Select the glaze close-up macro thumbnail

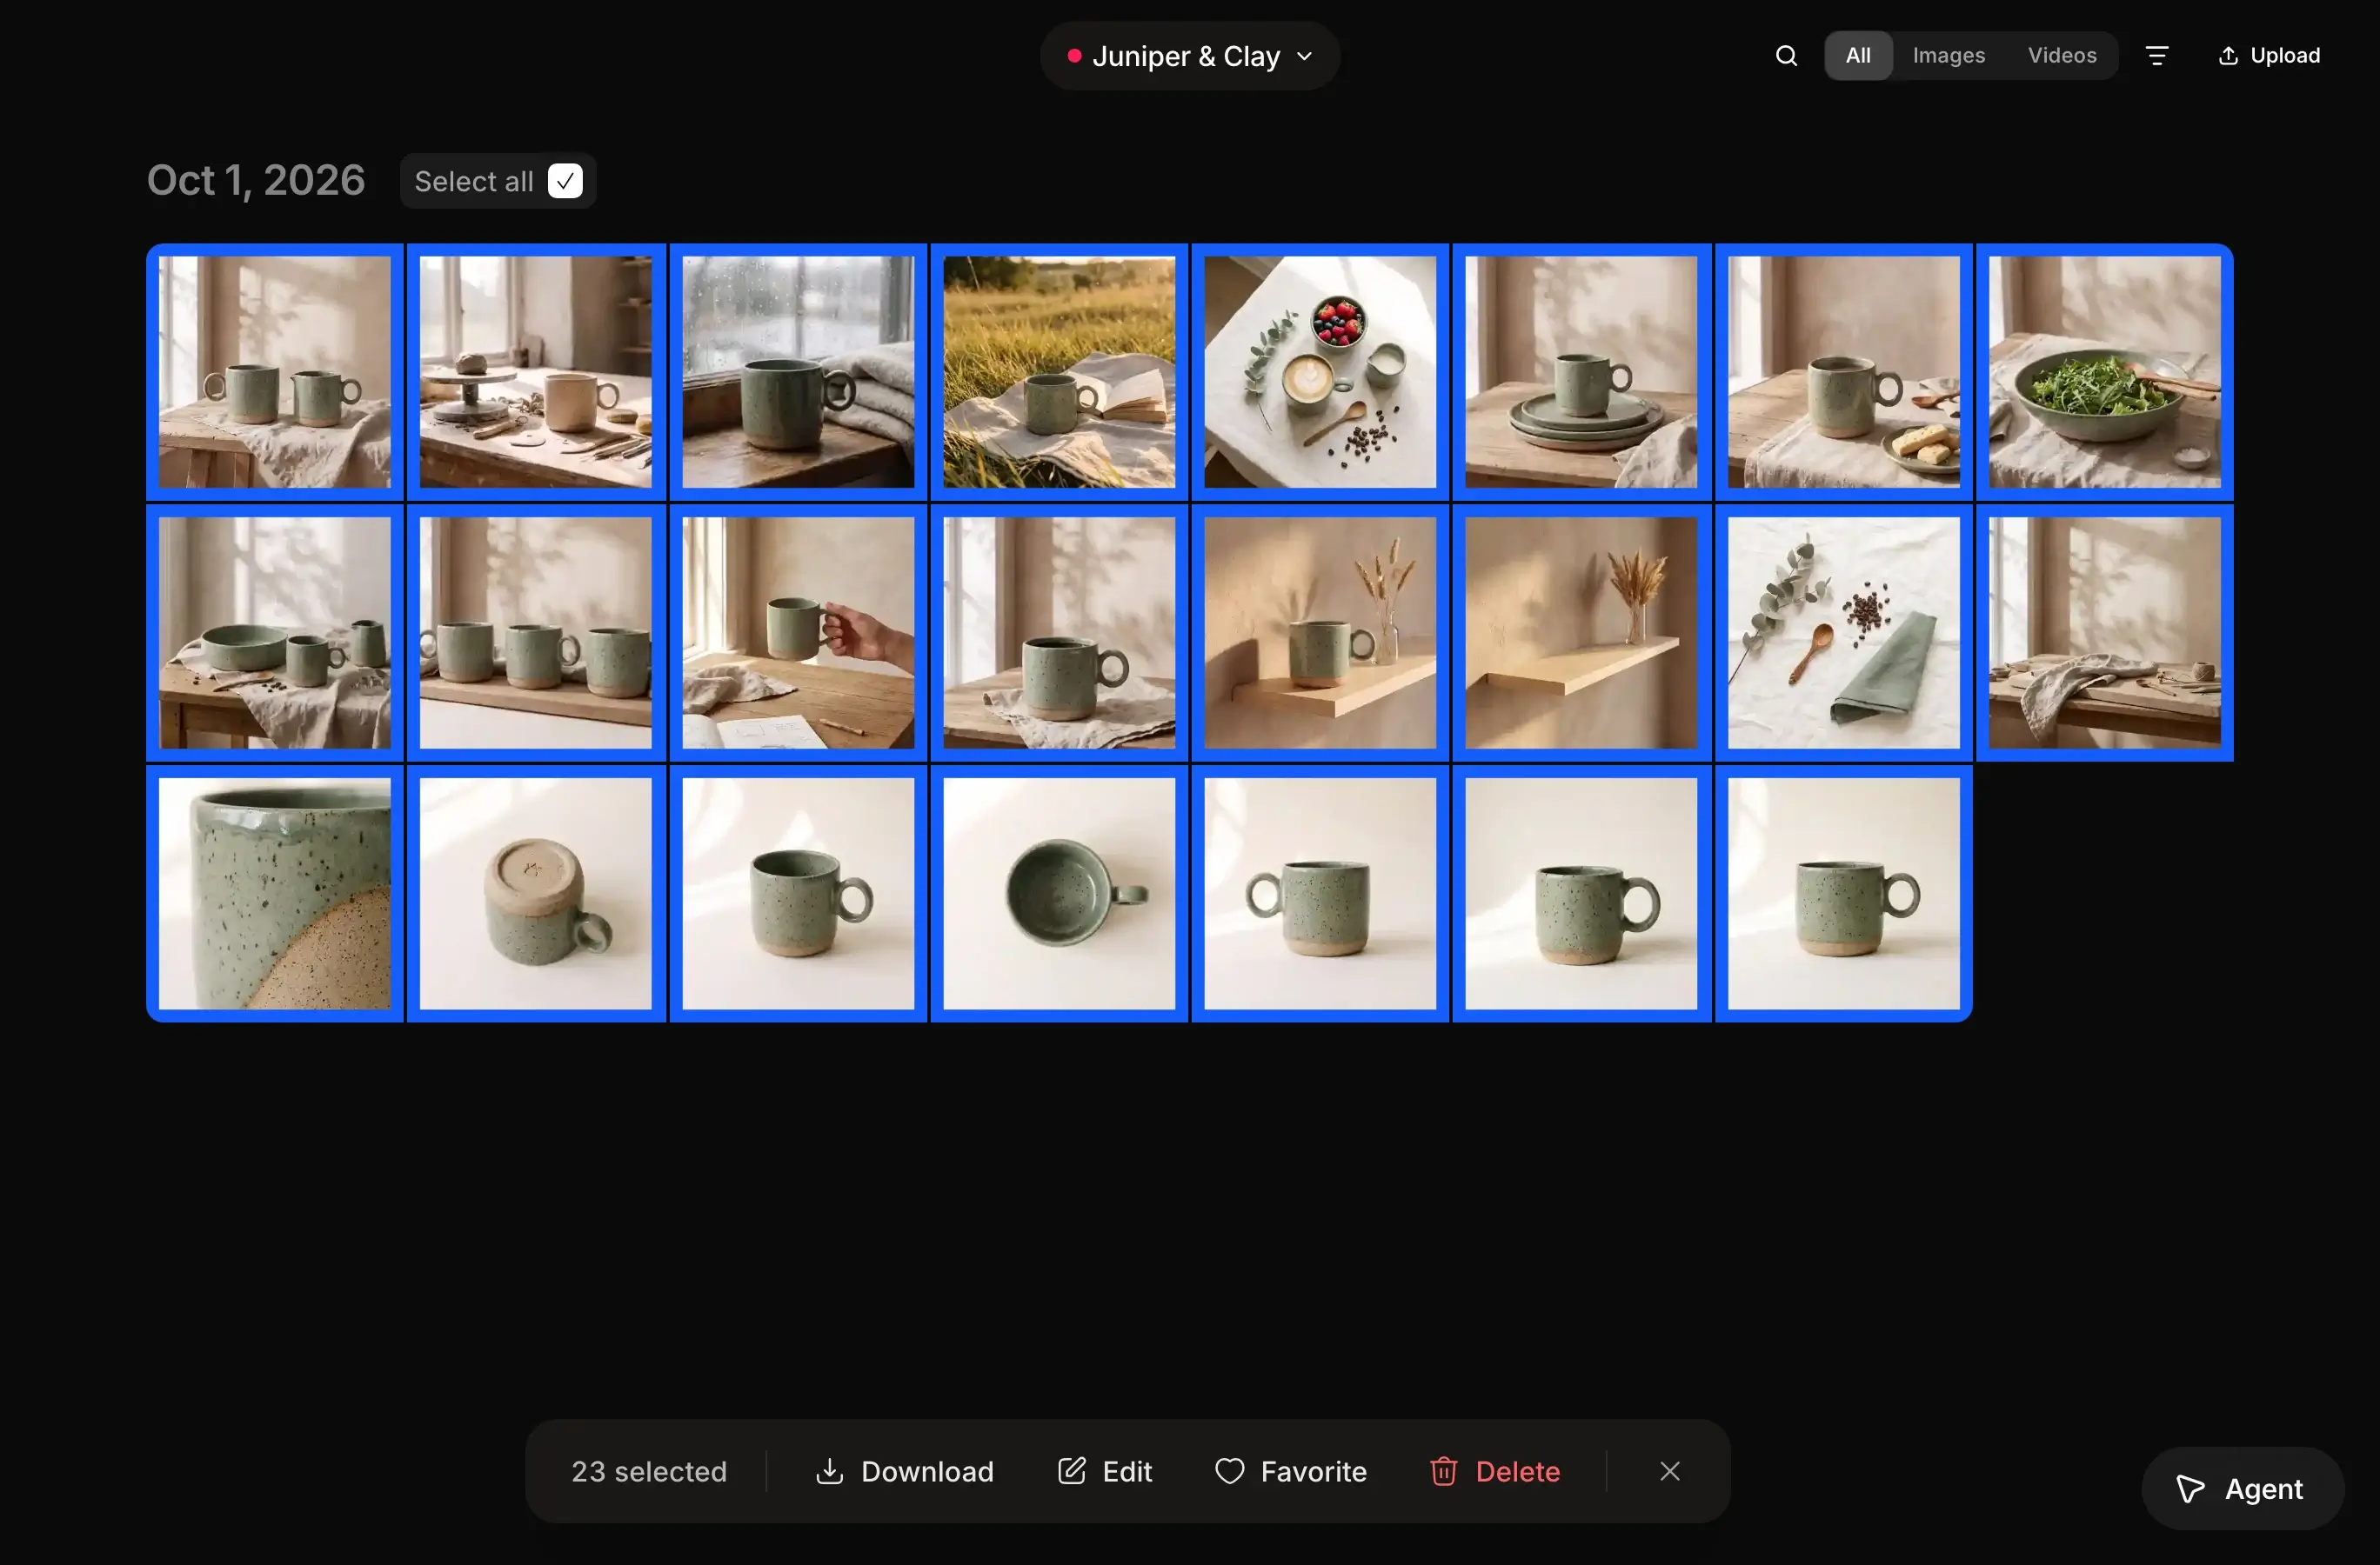click(275, 895)
